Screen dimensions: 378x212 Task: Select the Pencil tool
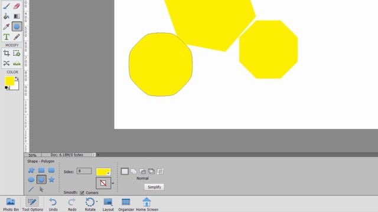(x=17, y=37)
